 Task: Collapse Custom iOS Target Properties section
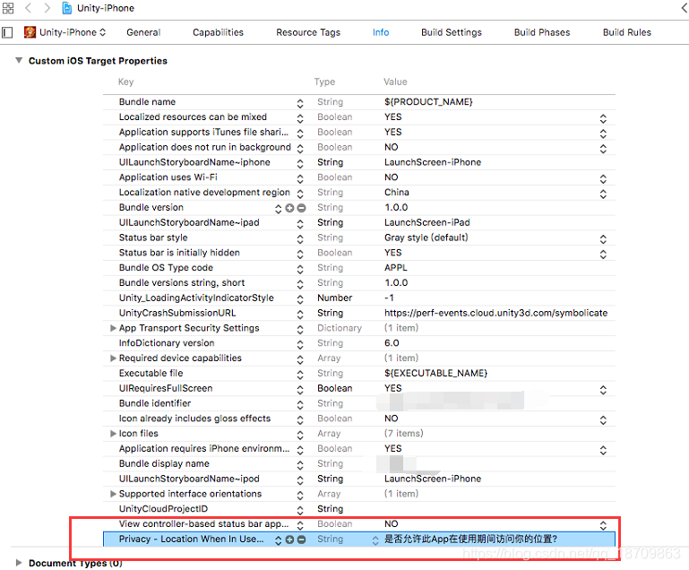pos(19,60)
